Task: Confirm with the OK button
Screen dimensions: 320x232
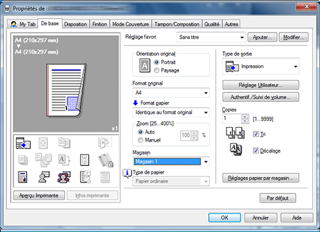Action: [225, 218]
